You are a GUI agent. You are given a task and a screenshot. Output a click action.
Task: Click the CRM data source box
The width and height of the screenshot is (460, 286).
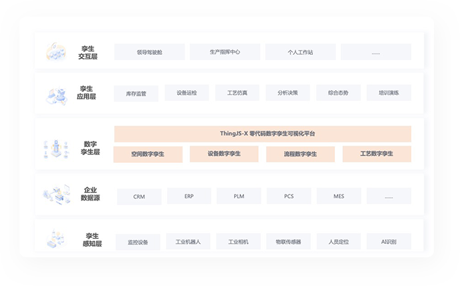139,196
